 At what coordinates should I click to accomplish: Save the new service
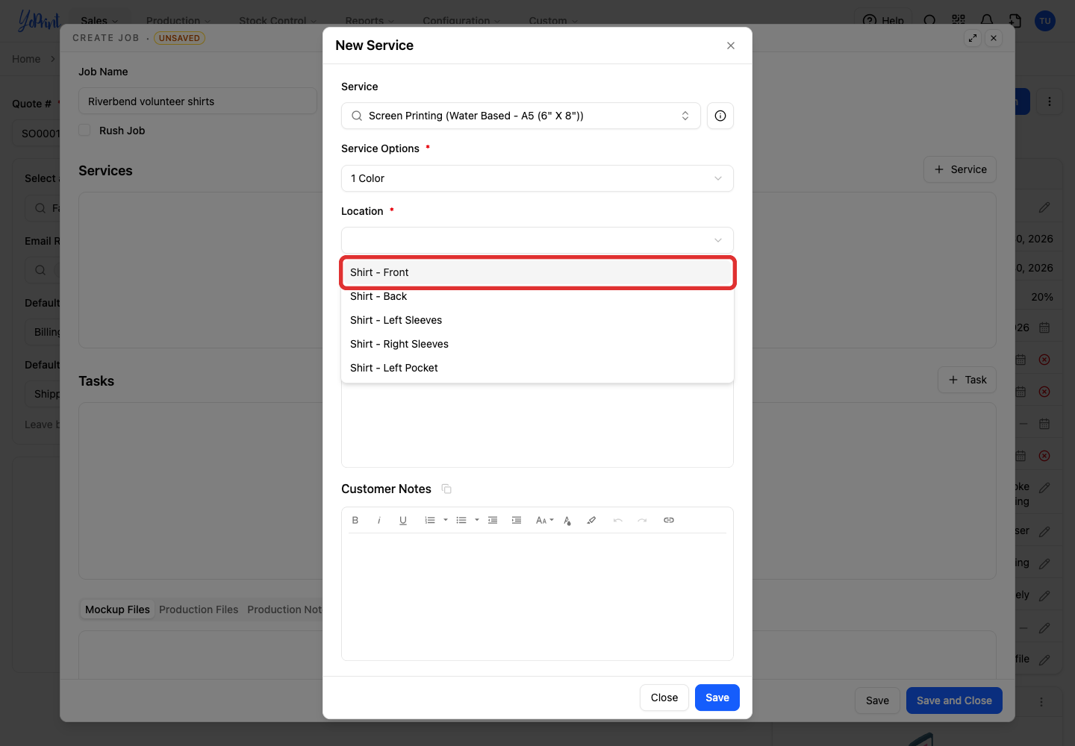tap(717, 698)
